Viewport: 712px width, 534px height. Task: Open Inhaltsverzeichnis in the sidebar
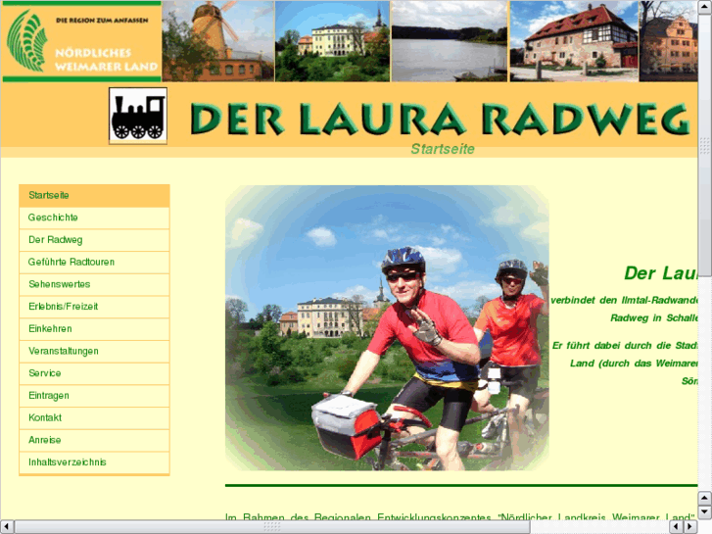click(94, 462)
